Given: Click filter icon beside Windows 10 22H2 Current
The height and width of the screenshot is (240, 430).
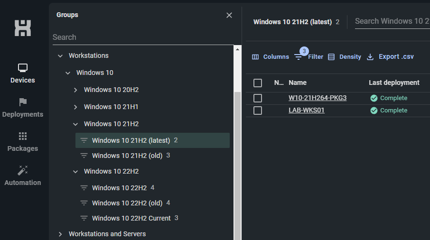Looking at the screenshot, I should tap(84, 218).
